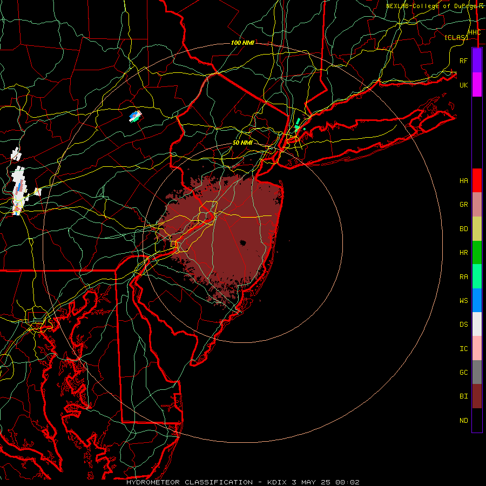Click the BI legend label

tap(464, 396)
